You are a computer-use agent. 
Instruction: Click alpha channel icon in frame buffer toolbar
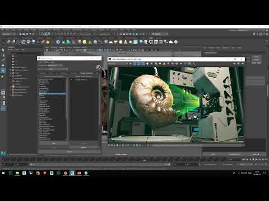click(147, 64)
